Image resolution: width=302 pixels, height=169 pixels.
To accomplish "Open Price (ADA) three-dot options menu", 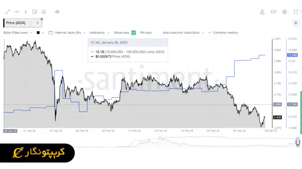I will [x=31, y=23].
